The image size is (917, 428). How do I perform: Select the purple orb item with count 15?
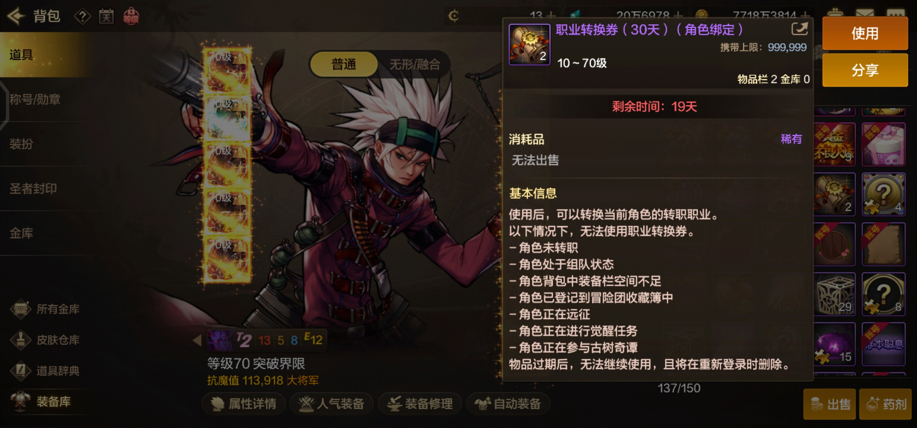click(x=834, y=344)
